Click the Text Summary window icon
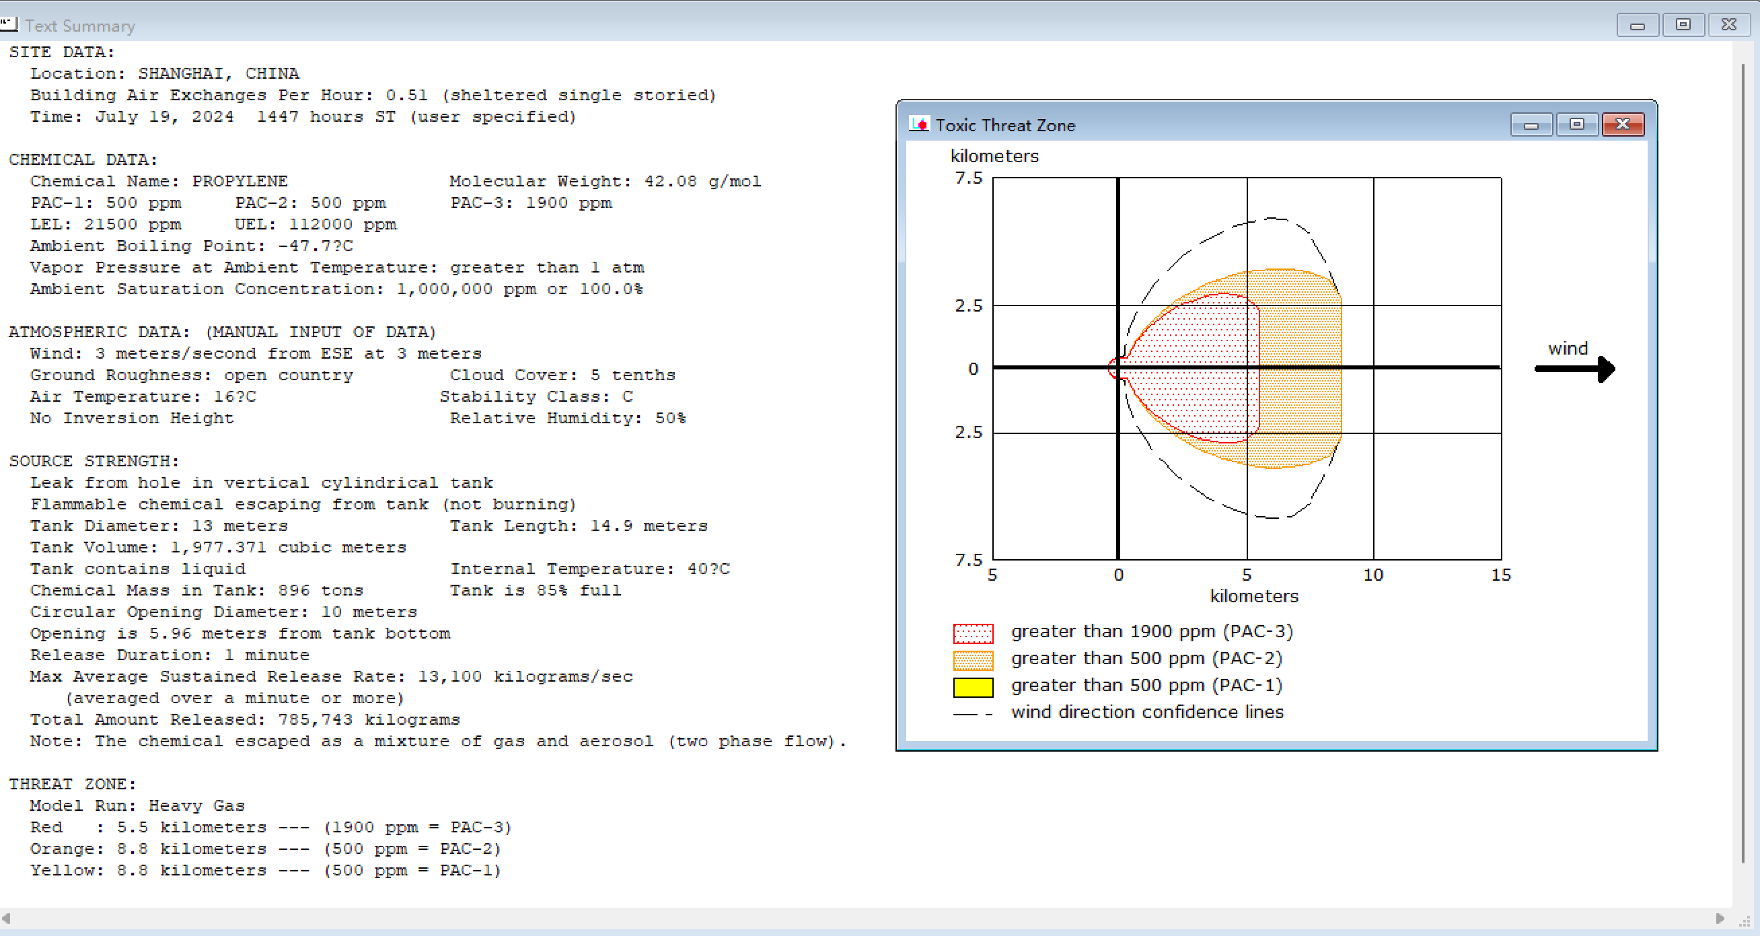 click(x=8, y=25)
